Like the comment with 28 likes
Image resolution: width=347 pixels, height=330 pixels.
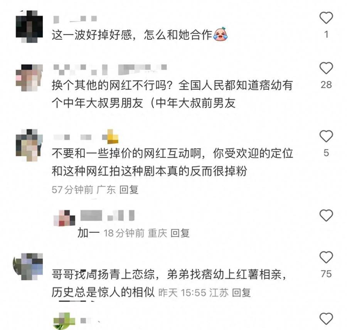(326, 68)
